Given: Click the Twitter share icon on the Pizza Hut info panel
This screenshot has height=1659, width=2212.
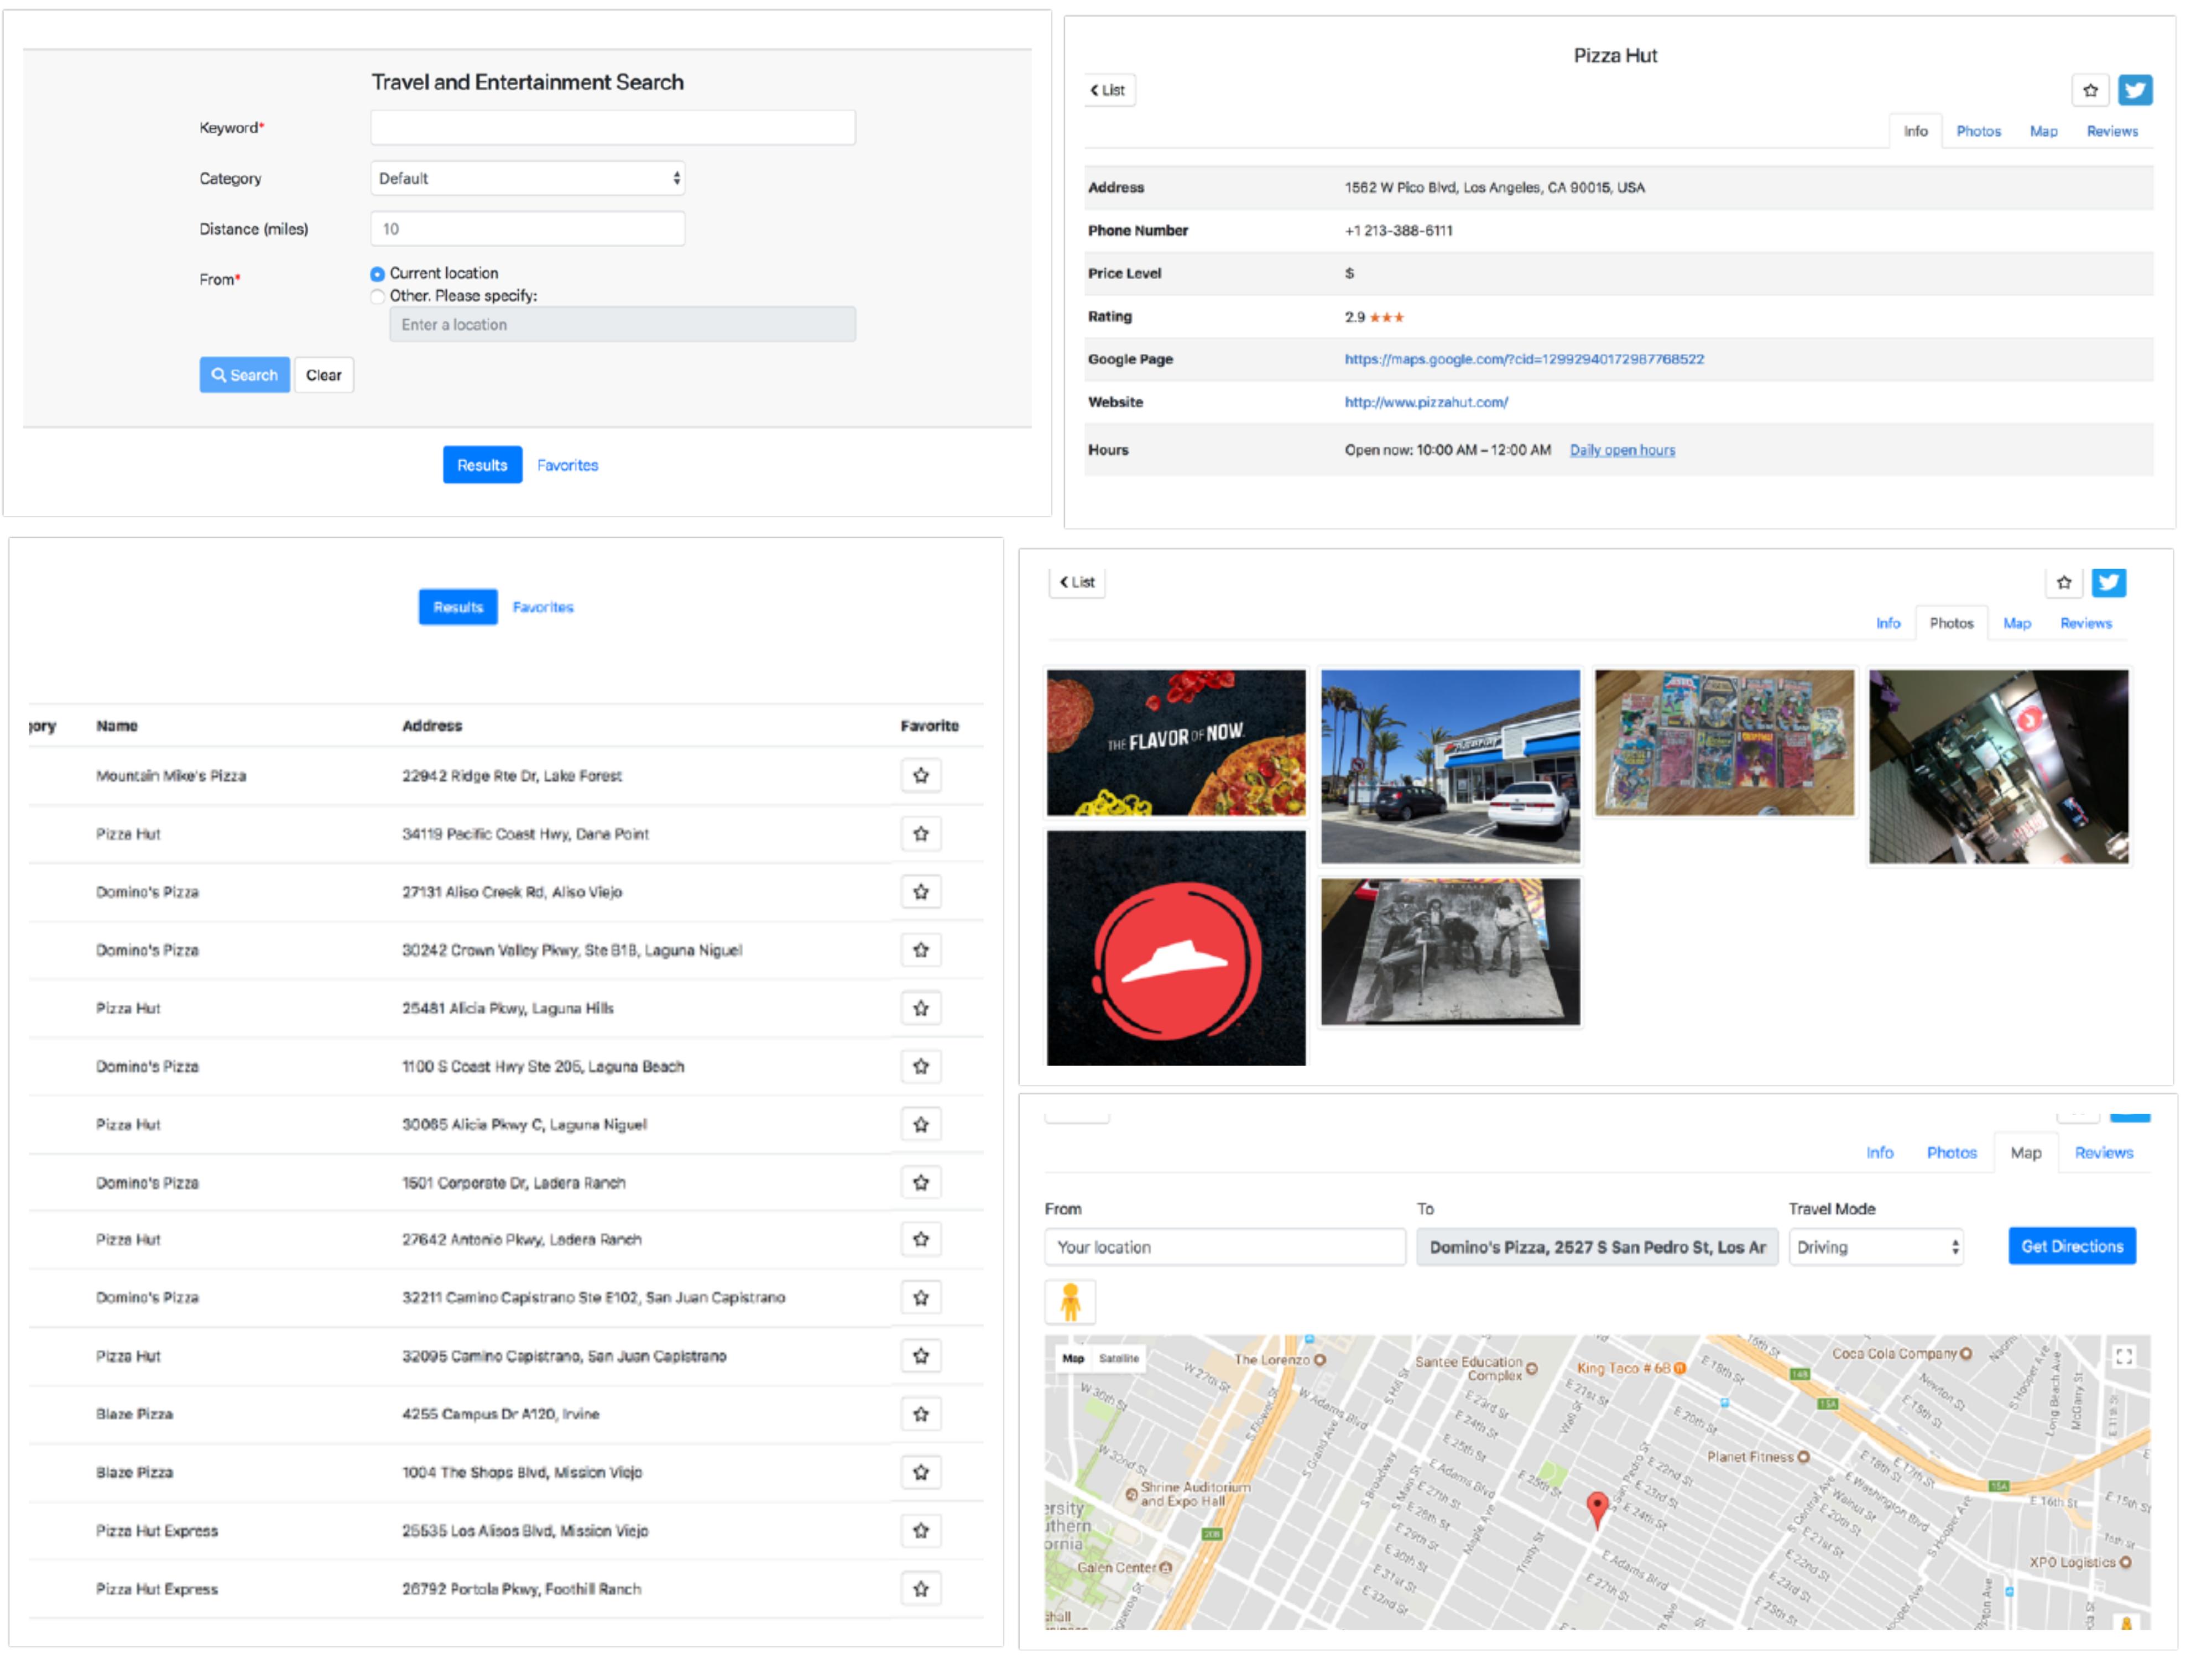Looking at the screenshot, I should [x=2134, y=90].
